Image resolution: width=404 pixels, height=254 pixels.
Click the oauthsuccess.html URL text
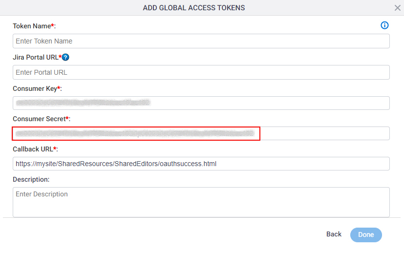pyautogui.click(x=116, y=164)
